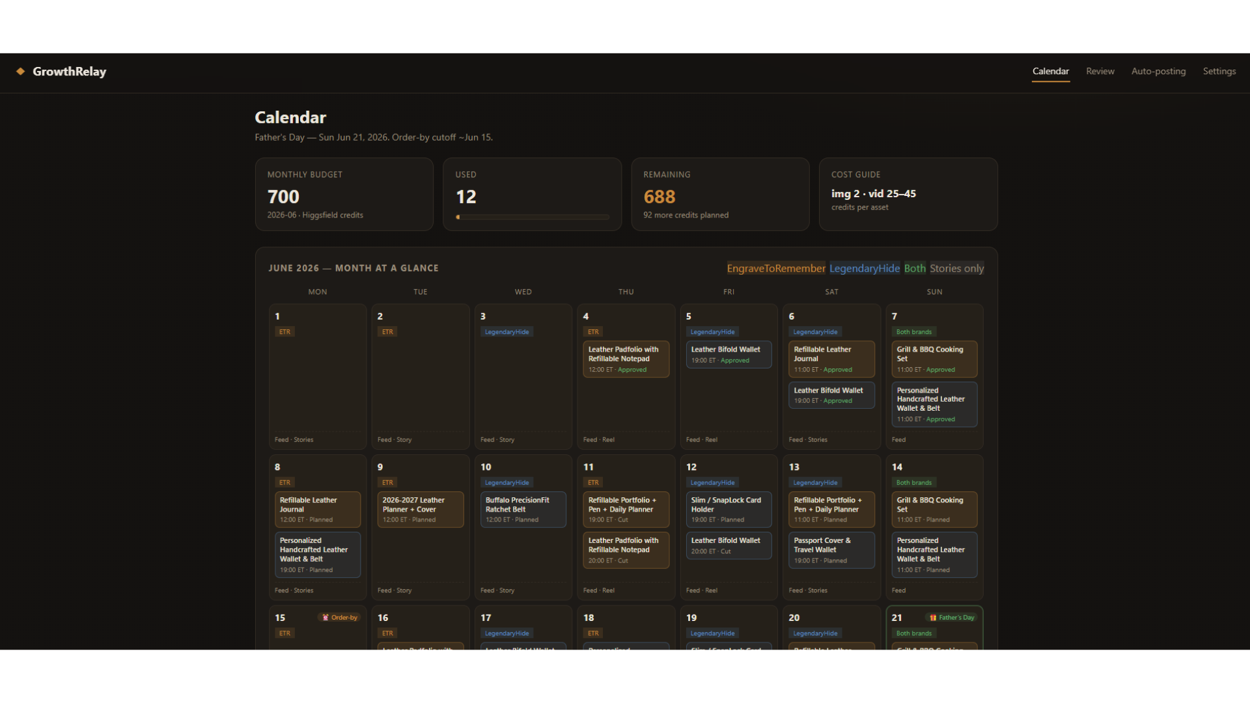Click the Father's Day order-by subtitle text
Image resolution: width=1250 pixels, height=703 pixels.
(374, 137)
